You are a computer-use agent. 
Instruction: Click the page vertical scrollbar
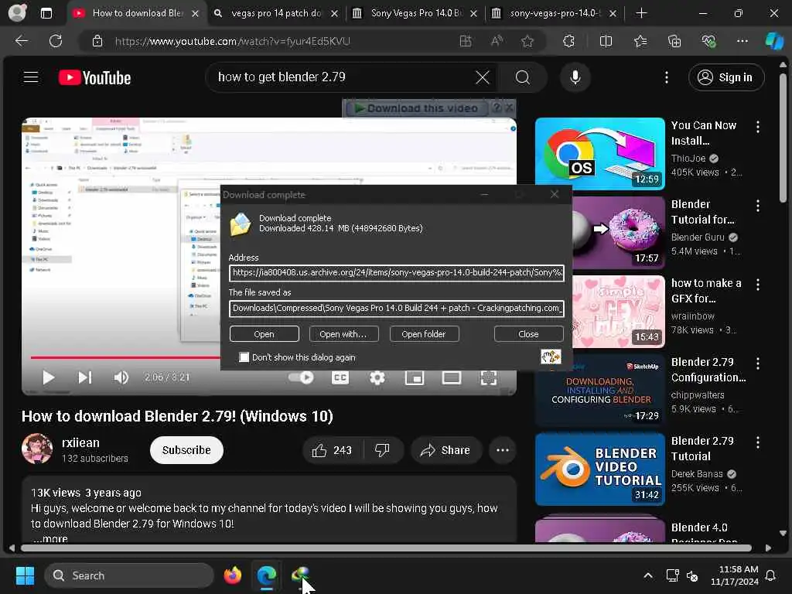point(783,138)
